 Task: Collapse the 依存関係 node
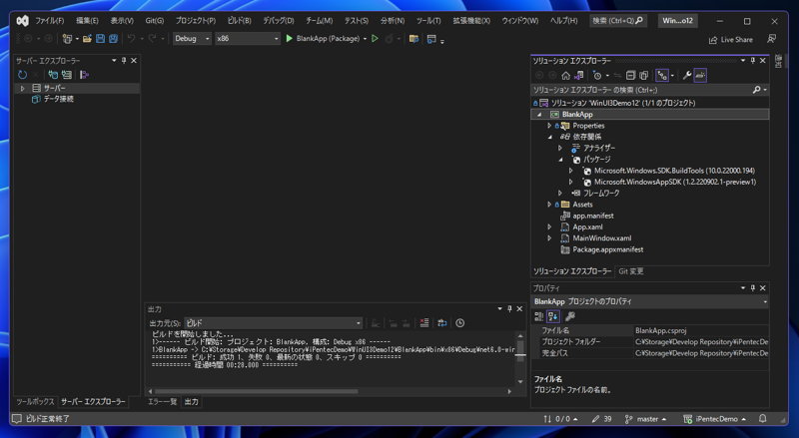point(550,137)
